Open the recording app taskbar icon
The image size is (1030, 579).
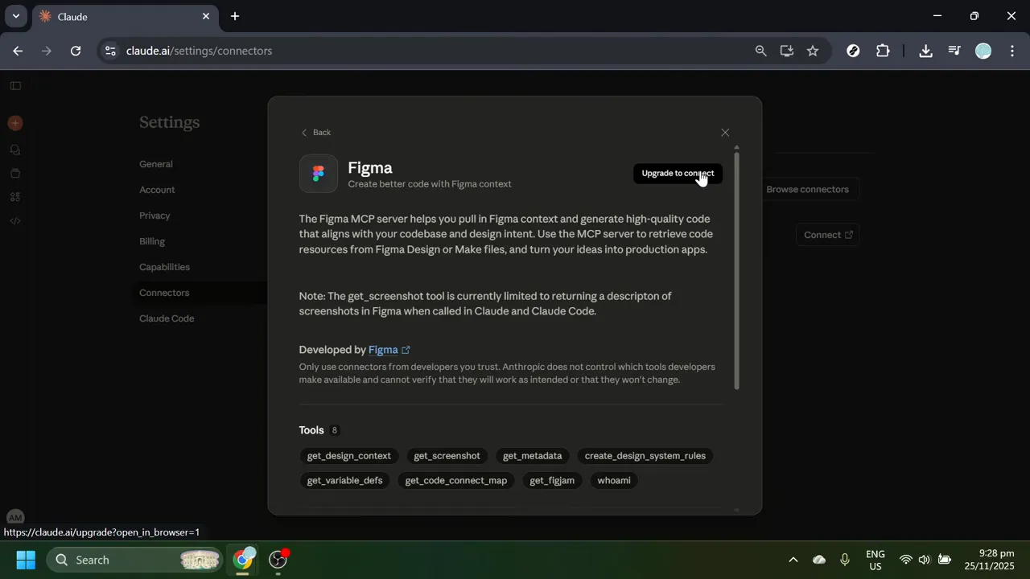click(x=278, y=559)
